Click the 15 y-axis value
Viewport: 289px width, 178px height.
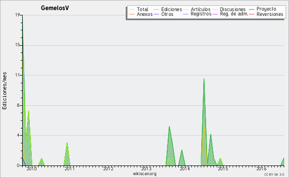pyautogui.click(x=17, y=45)
